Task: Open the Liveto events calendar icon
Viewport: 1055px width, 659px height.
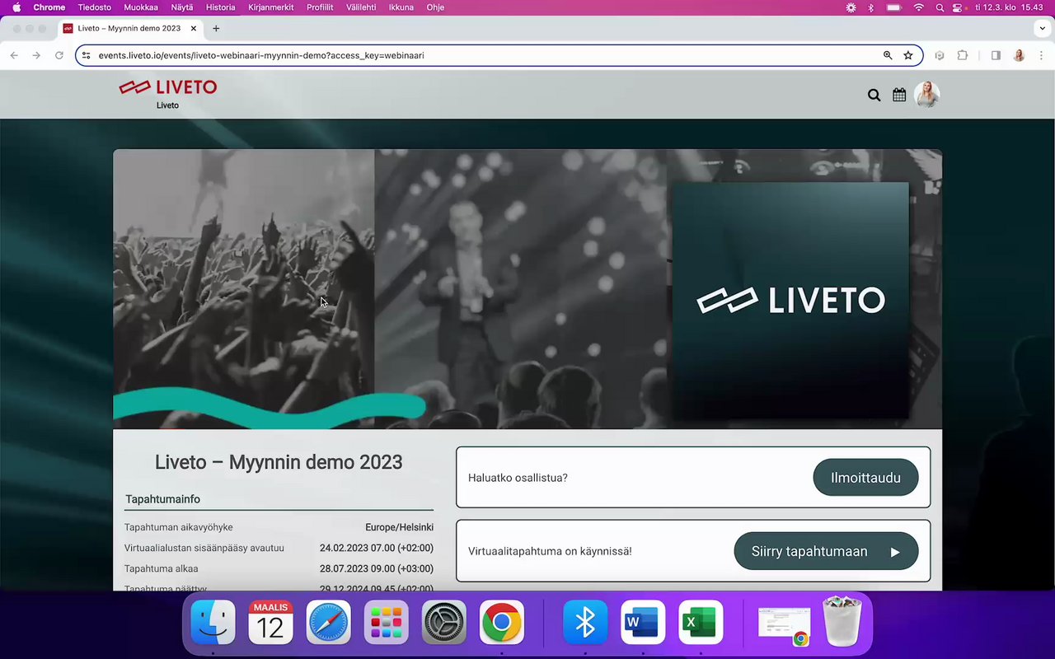Action: coord(899,95)
